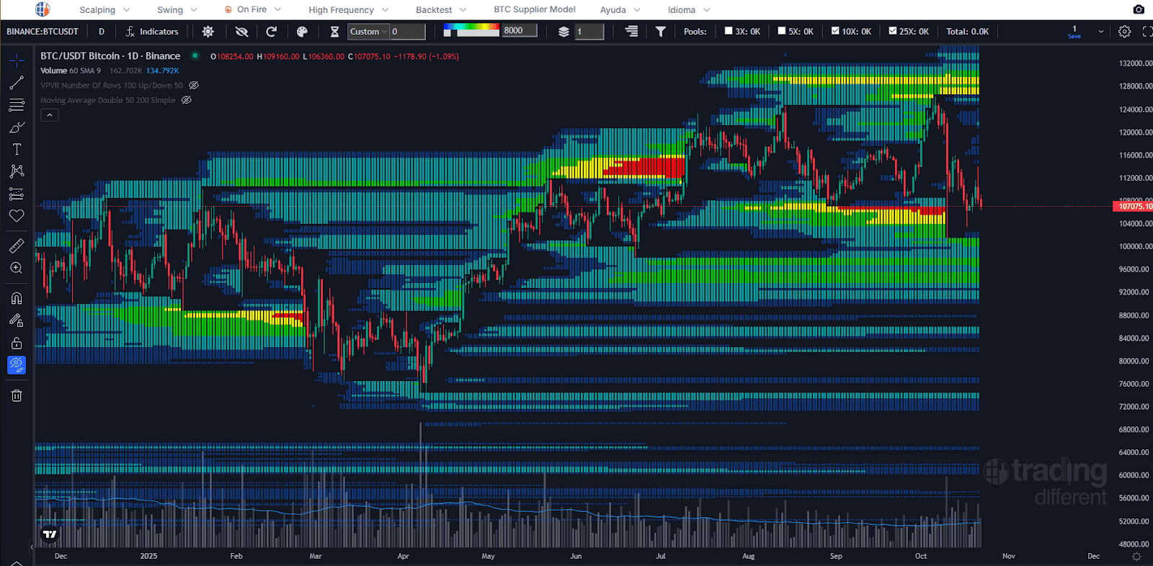The height and width of the screenshot is (566, 1153).
Task: Toggle hide all drawings eye button
Action: [17, 365]
